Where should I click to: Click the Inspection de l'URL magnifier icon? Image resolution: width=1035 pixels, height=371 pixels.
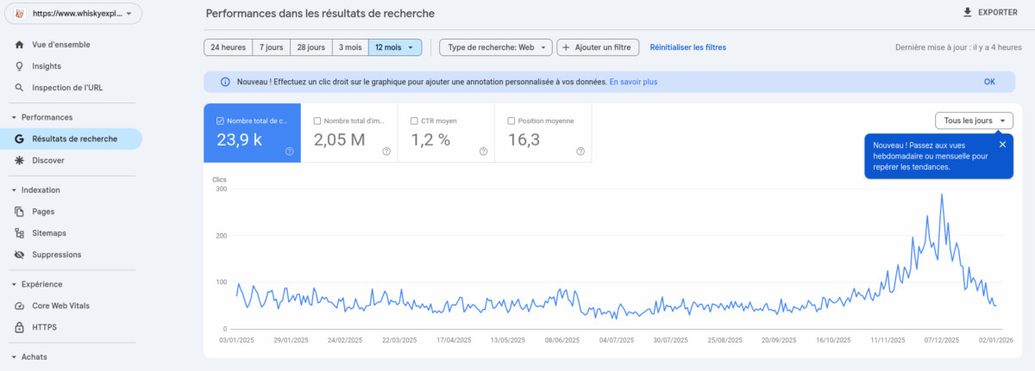point(20,88)
